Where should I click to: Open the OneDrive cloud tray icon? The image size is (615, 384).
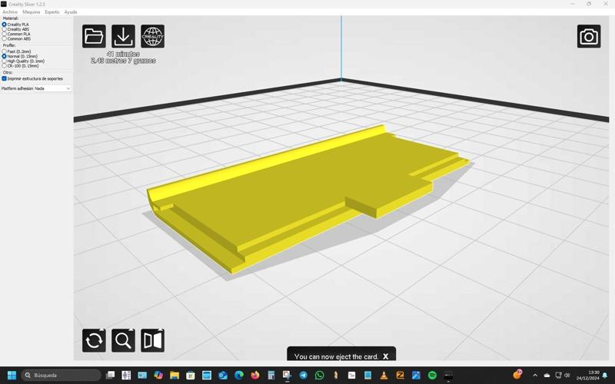[547, 376]
